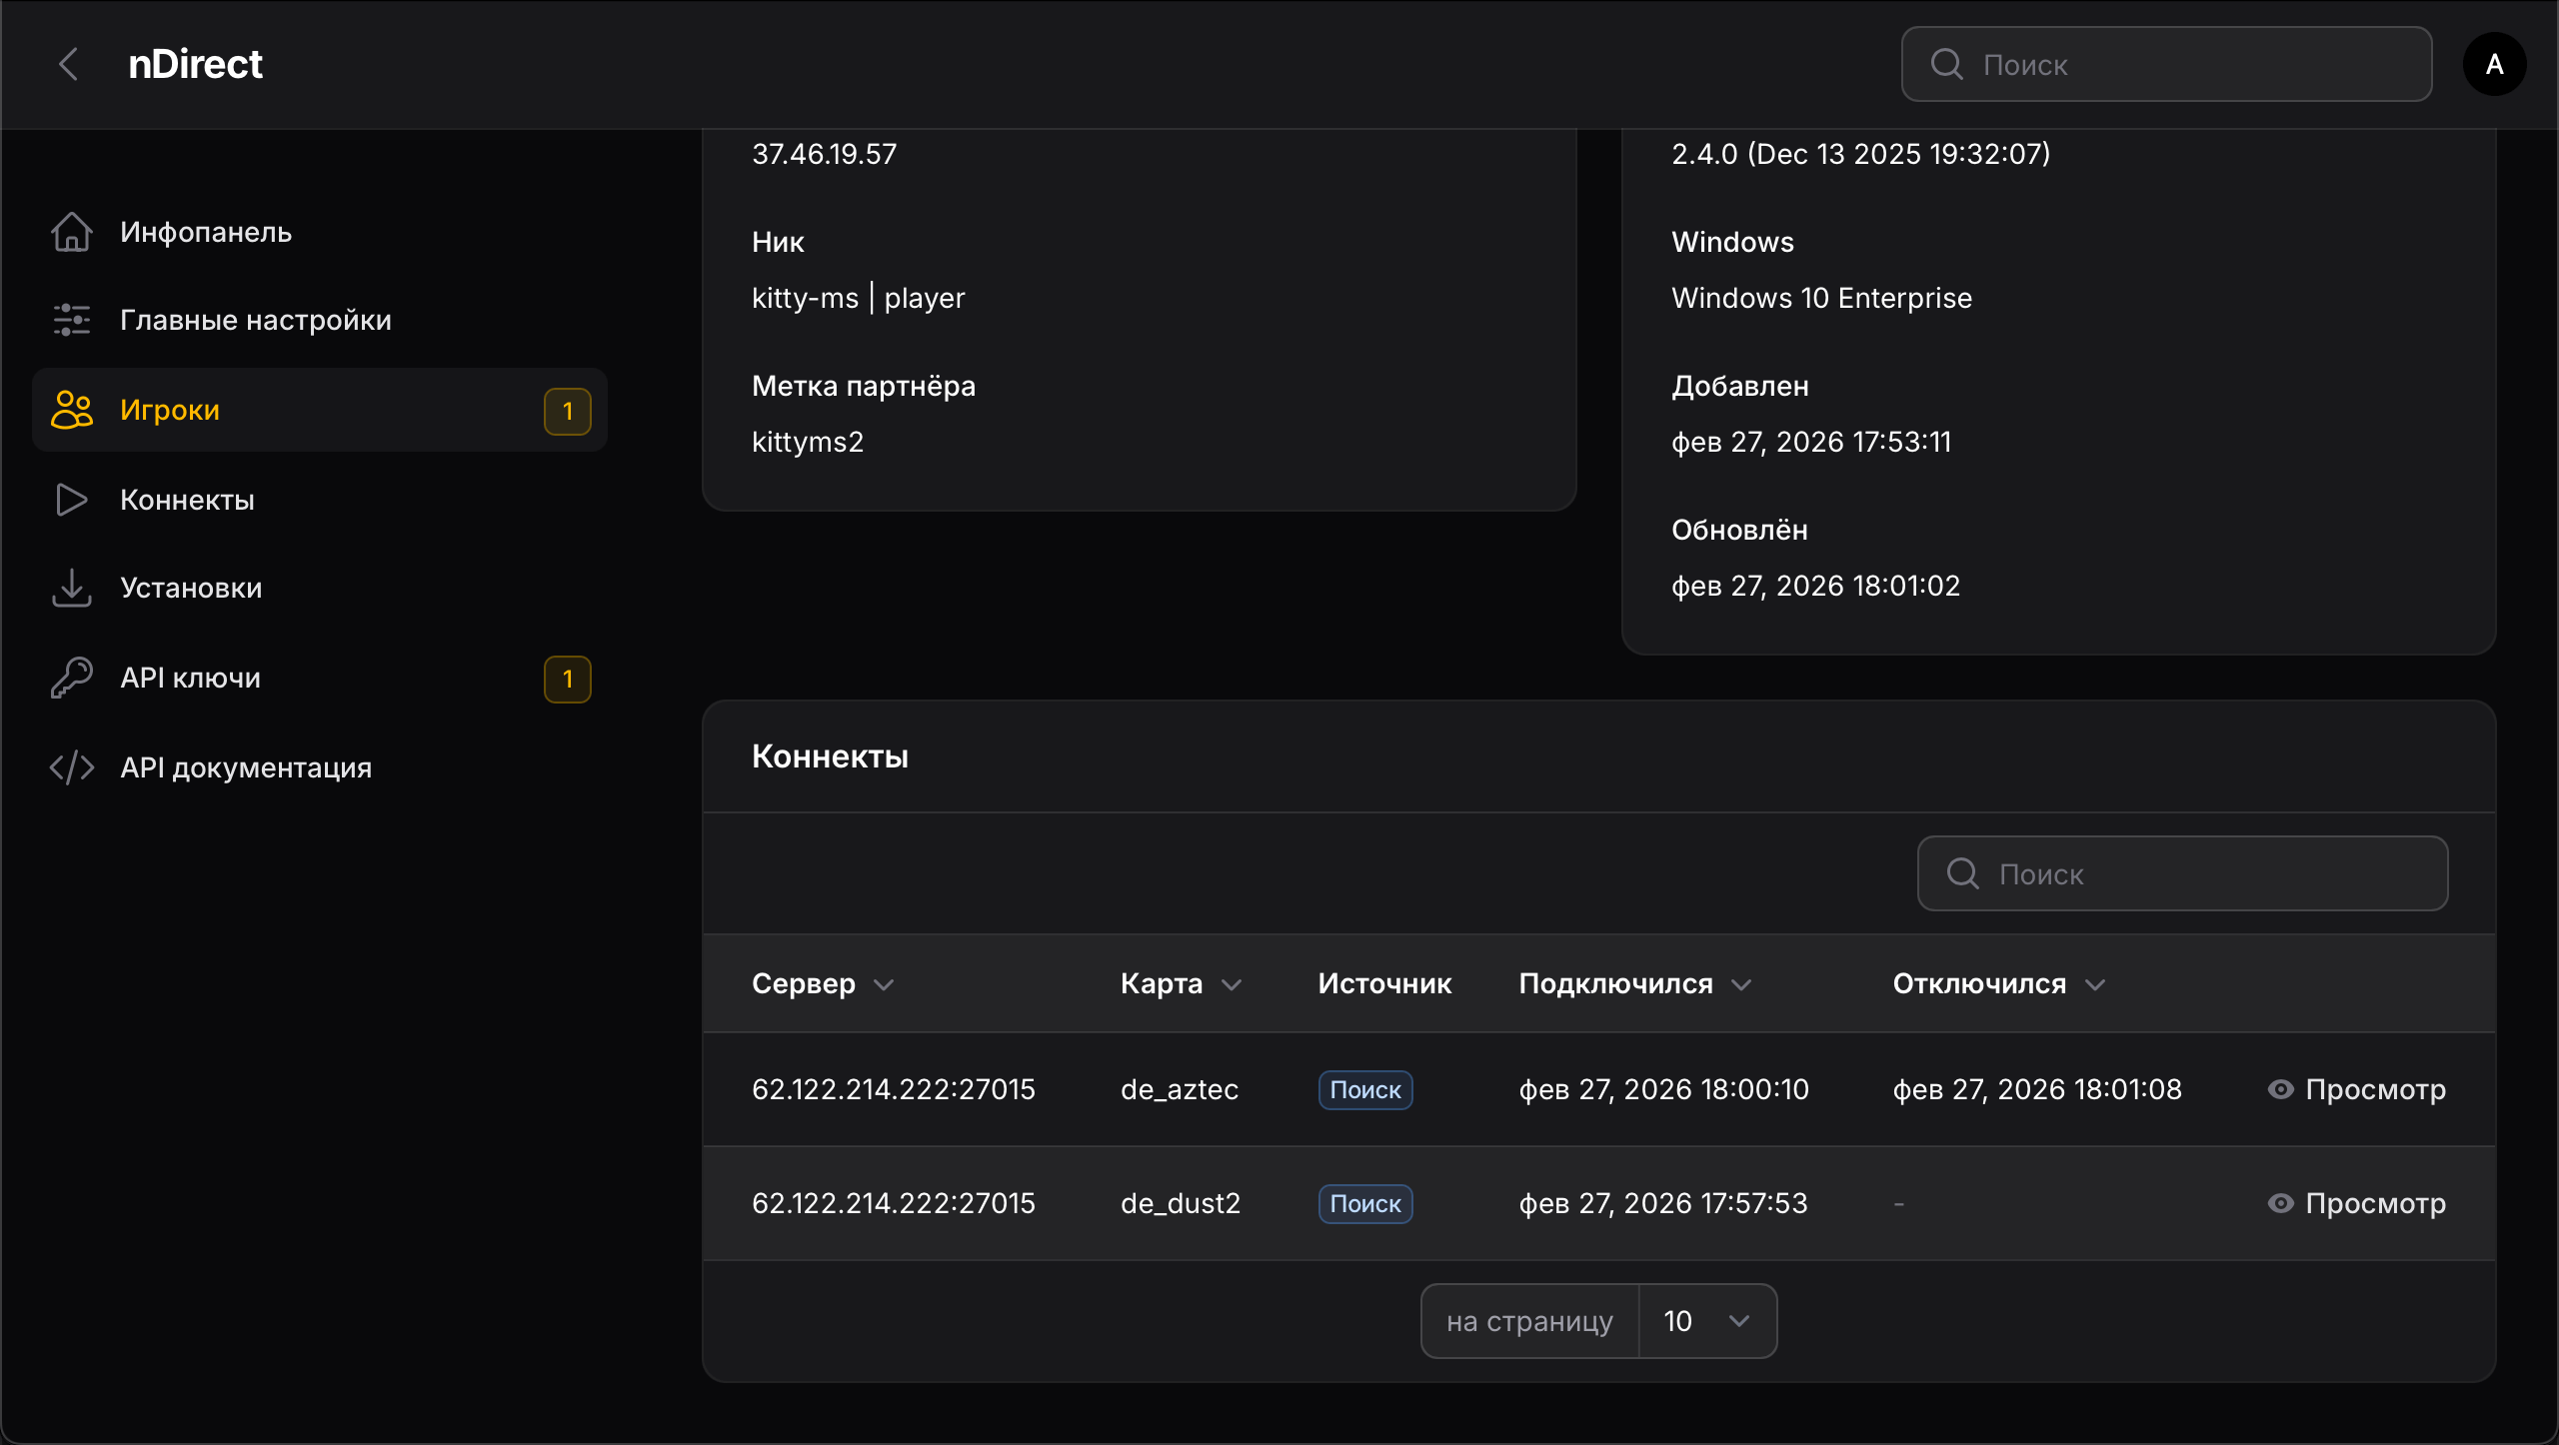The width and height of the screenshot is (2559, 1445).
Task: Switch to the Установки sidebar section
Action: [190, 588]
